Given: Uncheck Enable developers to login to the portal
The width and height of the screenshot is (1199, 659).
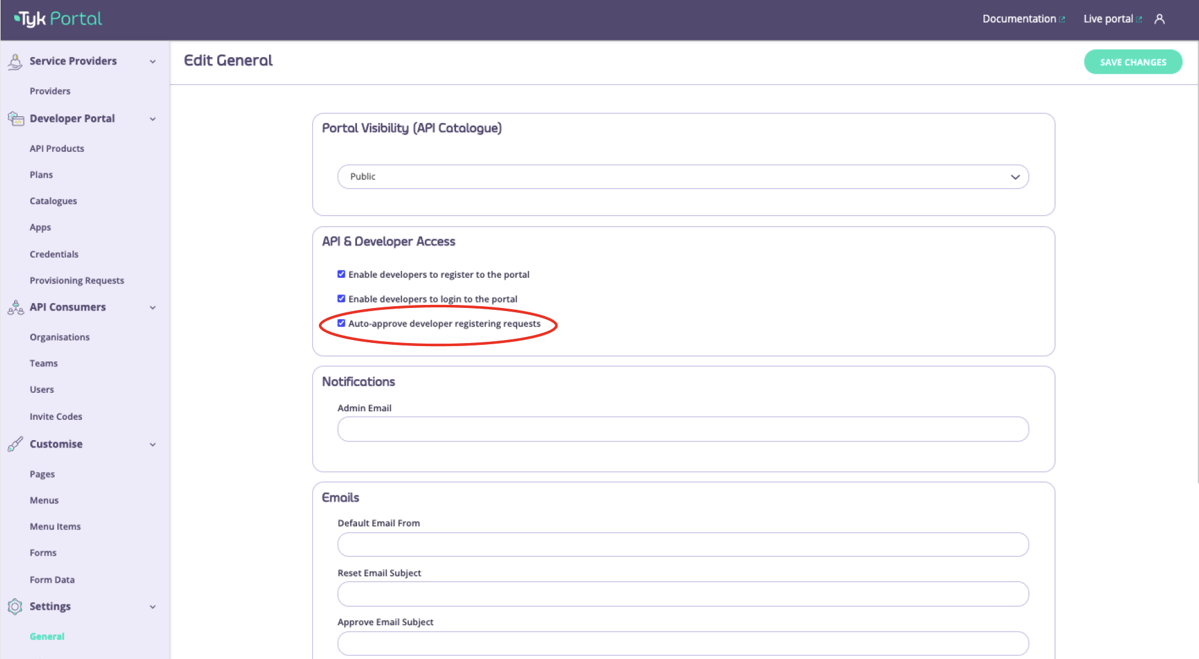Looking at the screenshot, I should 341,298.
